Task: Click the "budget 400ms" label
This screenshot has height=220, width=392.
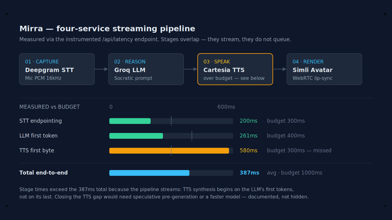Action: click(286, 136)
